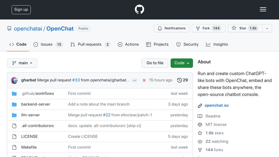Click the backend-server folder icon

(14, 104)
